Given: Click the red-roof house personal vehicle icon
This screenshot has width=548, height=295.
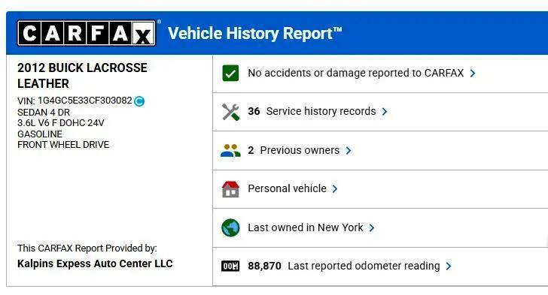Looking at the screenshot, I should pyautogui.click(x=230, y=189).
